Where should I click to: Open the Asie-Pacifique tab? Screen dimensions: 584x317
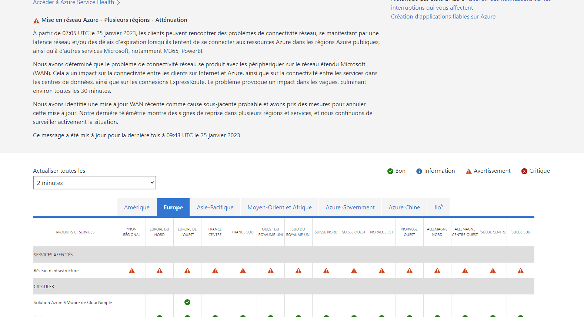[215, 207]
